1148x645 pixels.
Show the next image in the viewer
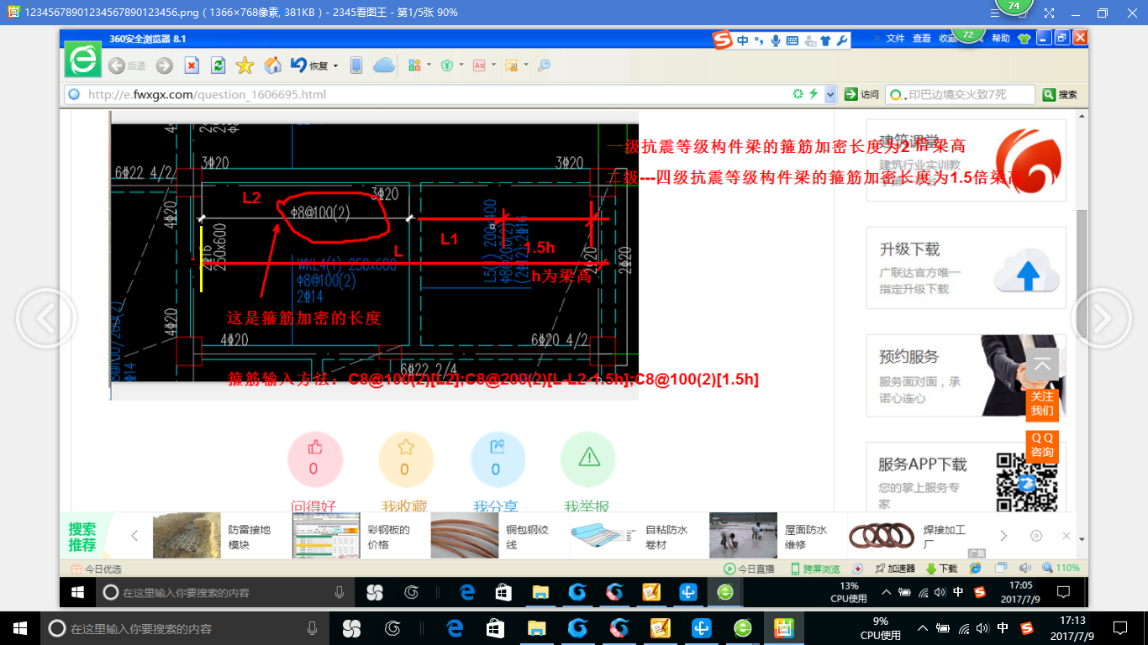click(x=1101, y=318)
